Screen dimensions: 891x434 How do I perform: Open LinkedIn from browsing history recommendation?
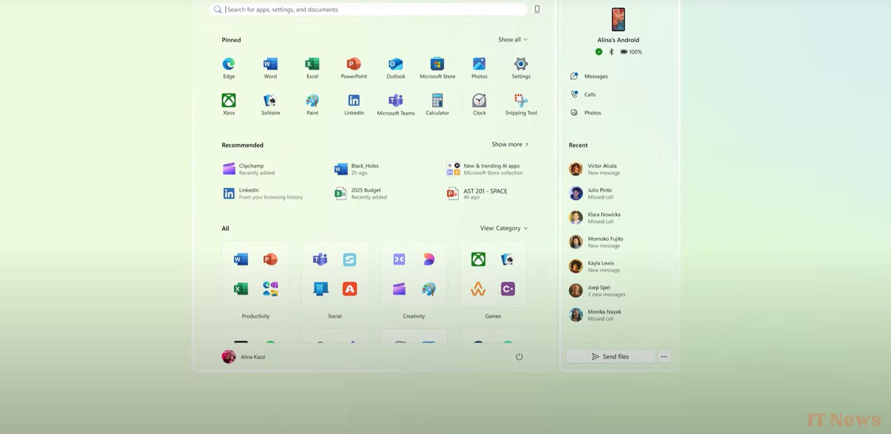coord(263,194)
